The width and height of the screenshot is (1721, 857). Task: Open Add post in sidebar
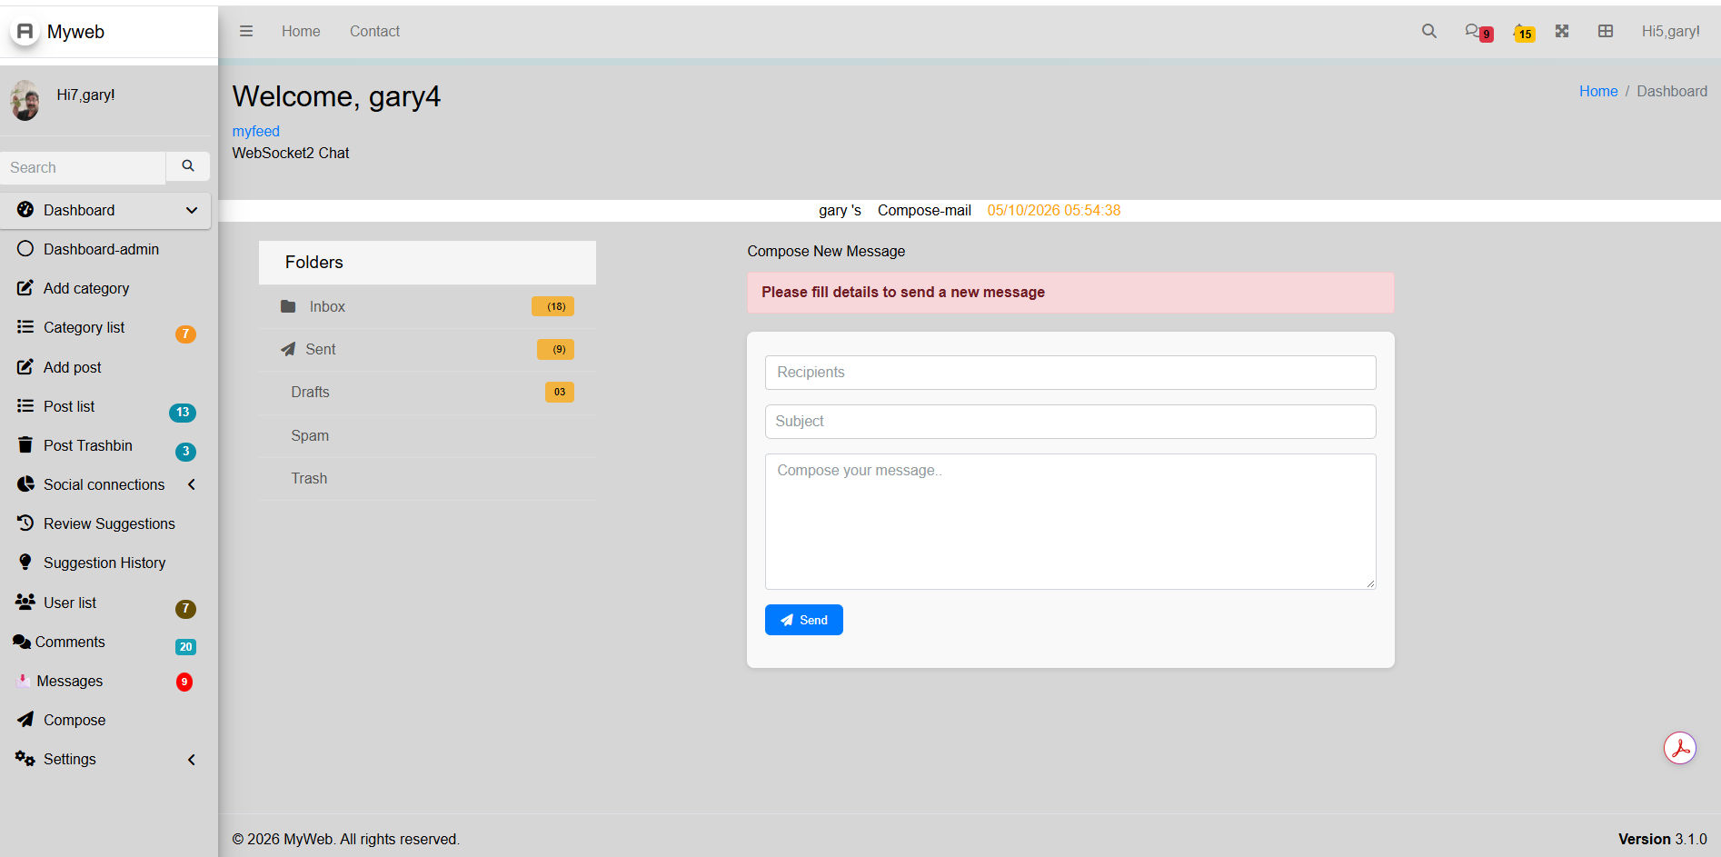(105, 367)
